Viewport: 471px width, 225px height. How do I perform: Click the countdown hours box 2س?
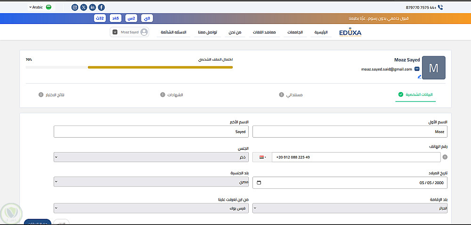131,18
